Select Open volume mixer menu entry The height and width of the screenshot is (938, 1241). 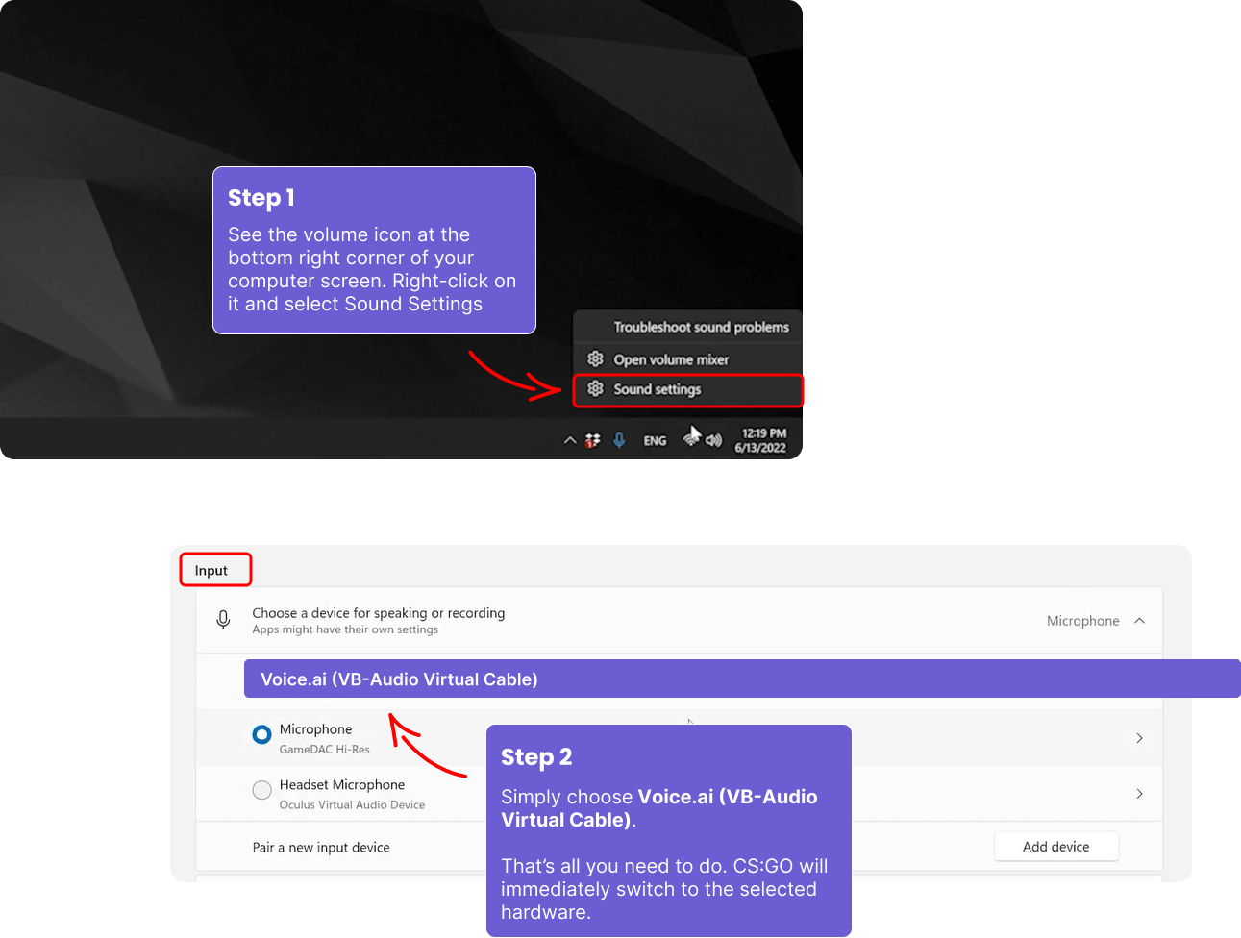point(687,359)
